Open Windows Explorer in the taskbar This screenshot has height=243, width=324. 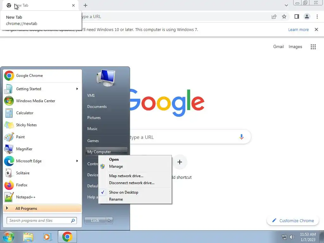coord(28,237)
